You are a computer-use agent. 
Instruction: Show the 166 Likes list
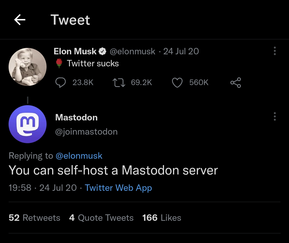tap(162, 218)
